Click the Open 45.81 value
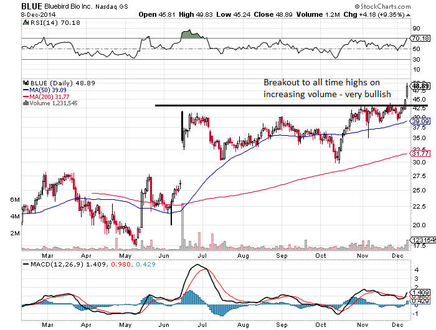Screen dimensions: 436x330 tap(157, 14)
